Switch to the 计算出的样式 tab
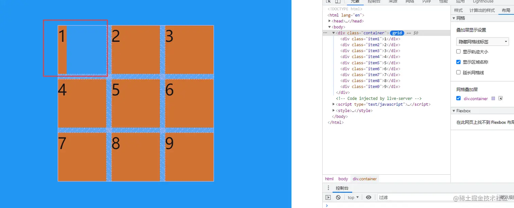This screenshot has height=208, width=514. pyautogui.click(x=482, y=11)
